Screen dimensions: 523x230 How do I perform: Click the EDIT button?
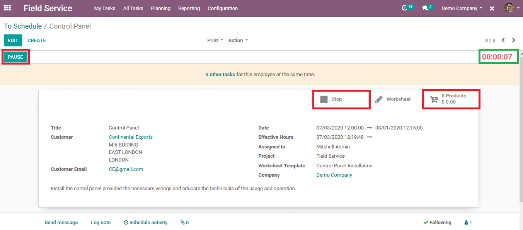[x=13, y=41]
